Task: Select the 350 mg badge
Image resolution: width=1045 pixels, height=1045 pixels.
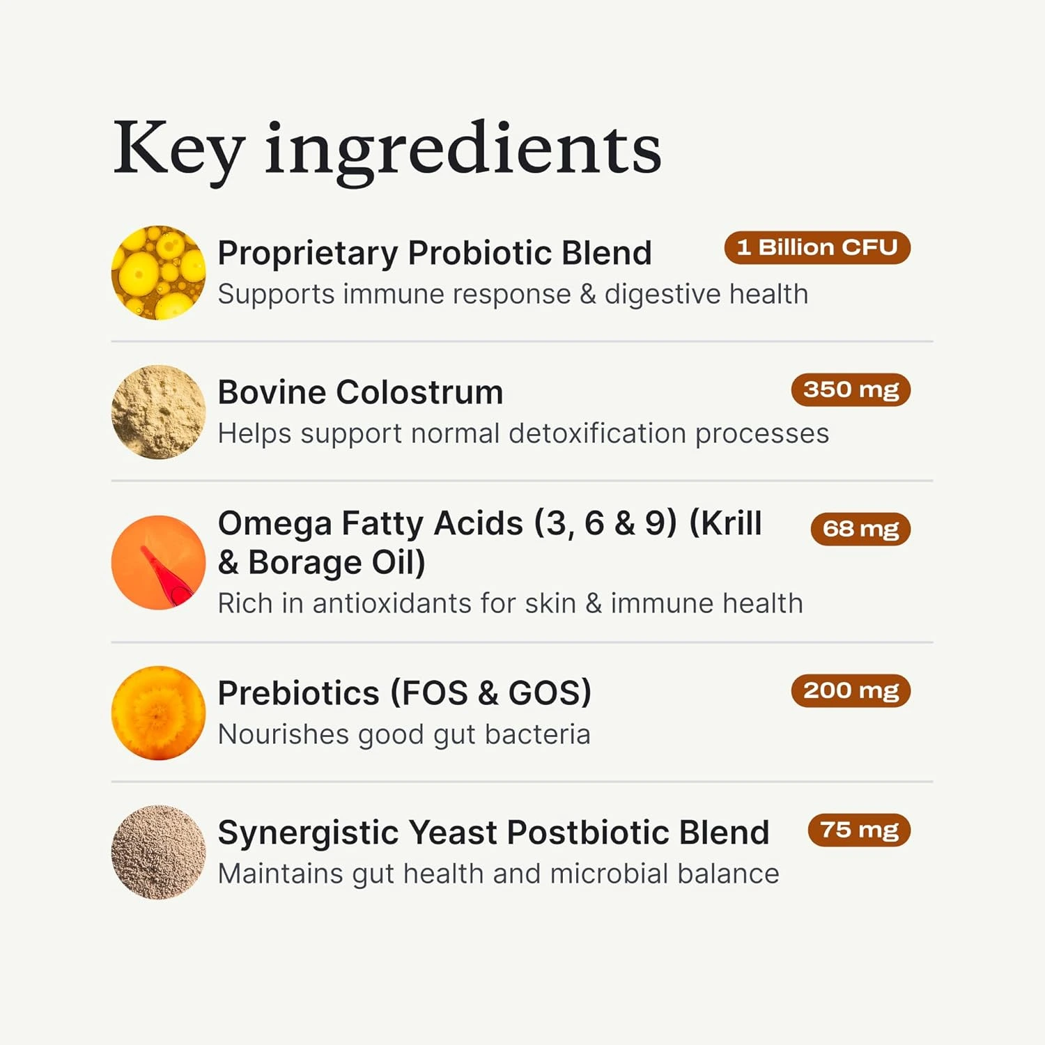Action: point(851,389)
